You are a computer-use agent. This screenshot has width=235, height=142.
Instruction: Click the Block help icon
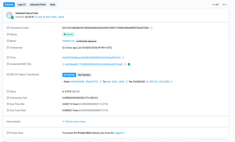8,41
